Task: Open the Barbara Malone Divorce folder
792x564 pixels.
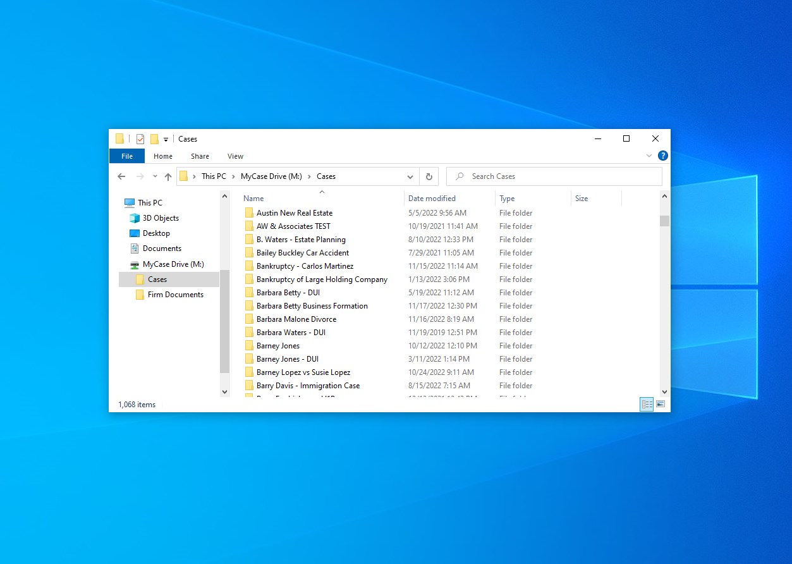Action: click(296, 319)
